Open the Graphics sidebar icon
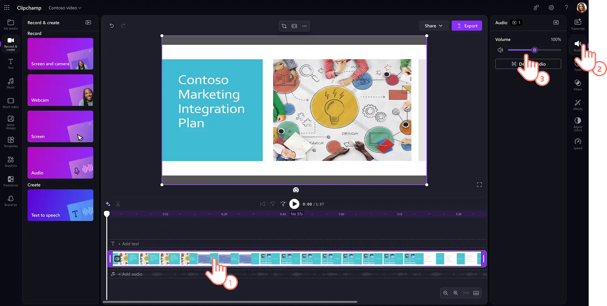The image size is (607, 306). coord(10,162)
